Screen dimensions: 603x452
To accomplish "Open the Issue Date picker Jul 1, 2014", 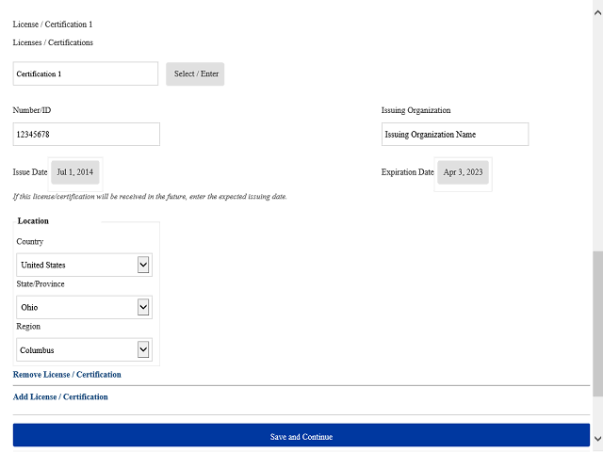I will [75, 172].
